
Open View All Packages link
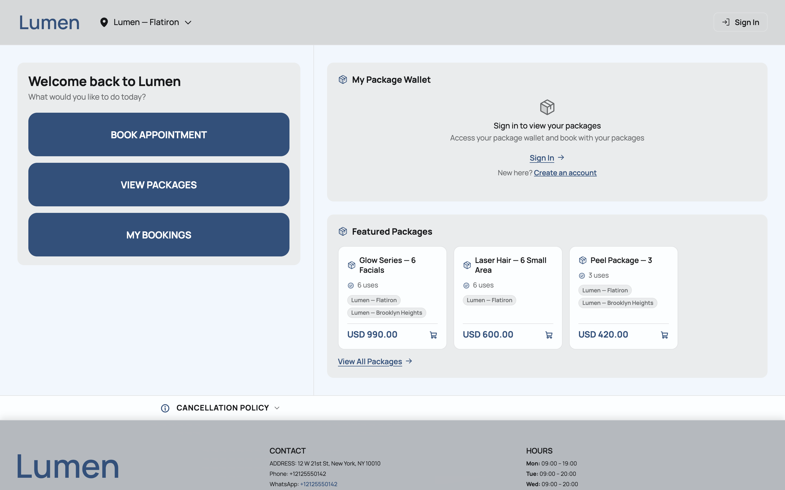(x=370, y=361)
